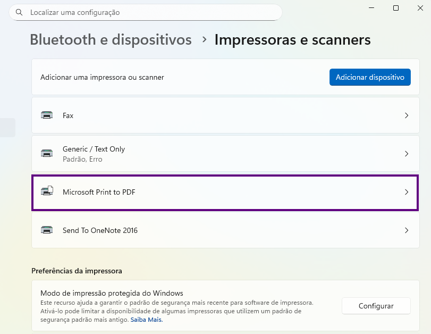Click the Fax printer icon
The height and width of the screenshot is (334, 431).
pyautogui.click(x=47, y=115)
